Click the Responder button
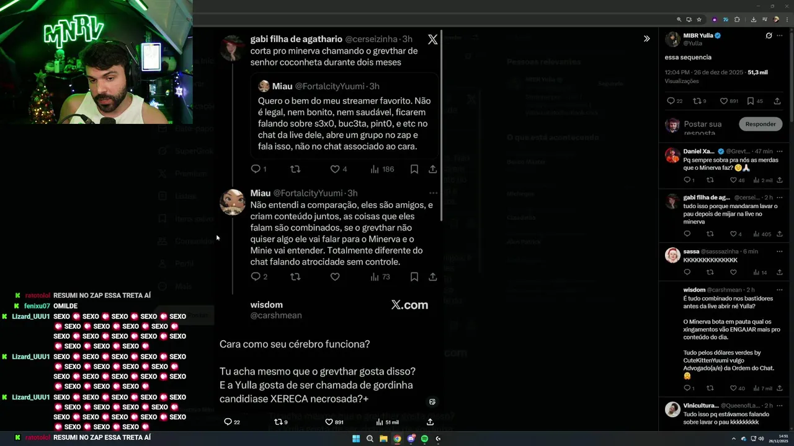This screenshot has height=446, width=794. [761, 124]
